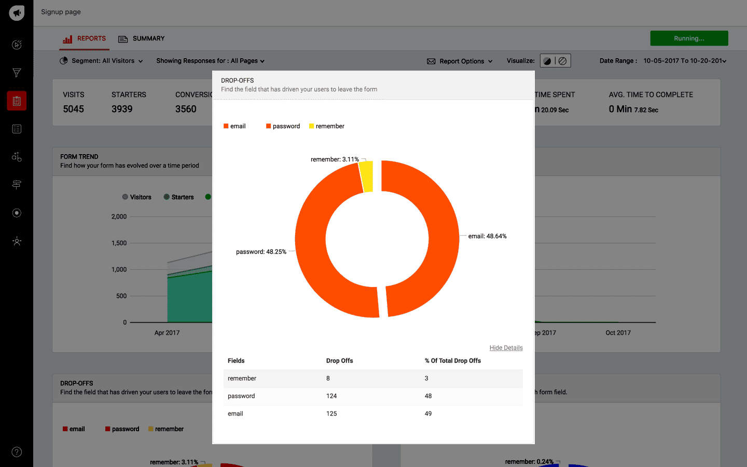Click the green Running button

(x=689, y=38)
